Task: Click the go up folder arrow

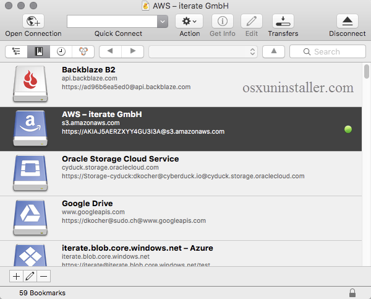Action: [x=273, y=51]
